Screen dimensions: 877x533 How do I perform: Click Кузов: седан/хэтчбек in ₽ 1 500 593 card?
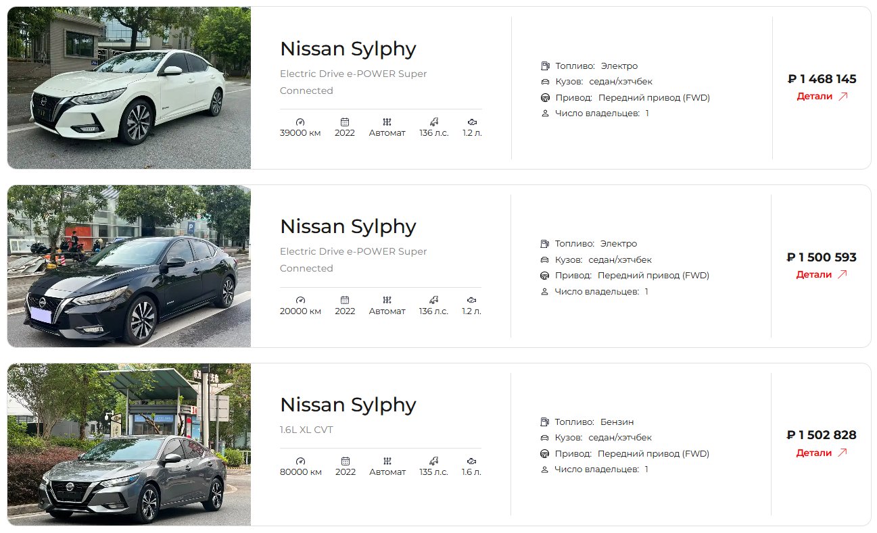coord(603,259)
